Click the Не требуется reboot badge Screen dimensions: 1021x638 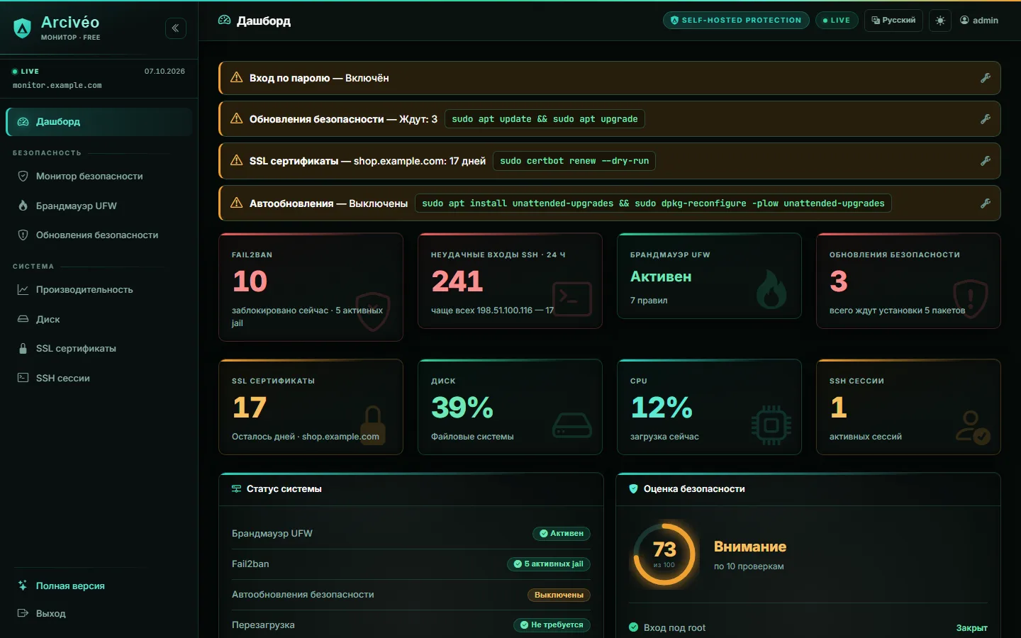tap(552, 625)
